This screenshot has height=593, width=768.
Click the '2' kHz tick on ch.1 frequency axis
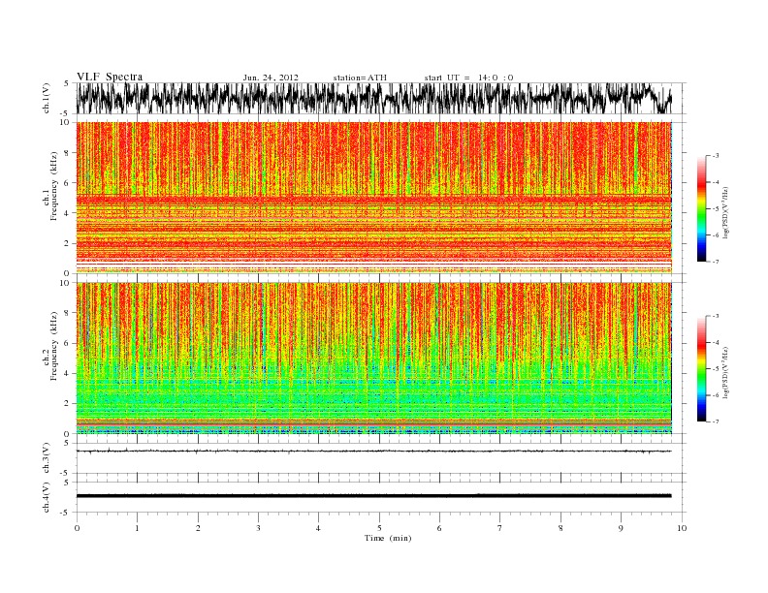point(67,243)
